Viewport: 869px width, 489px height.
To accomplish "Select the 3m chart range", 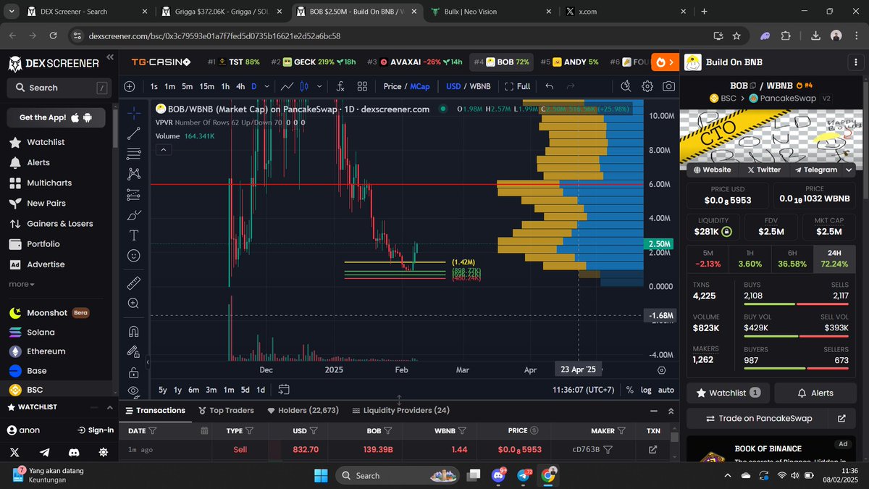I will click(211, 390).
